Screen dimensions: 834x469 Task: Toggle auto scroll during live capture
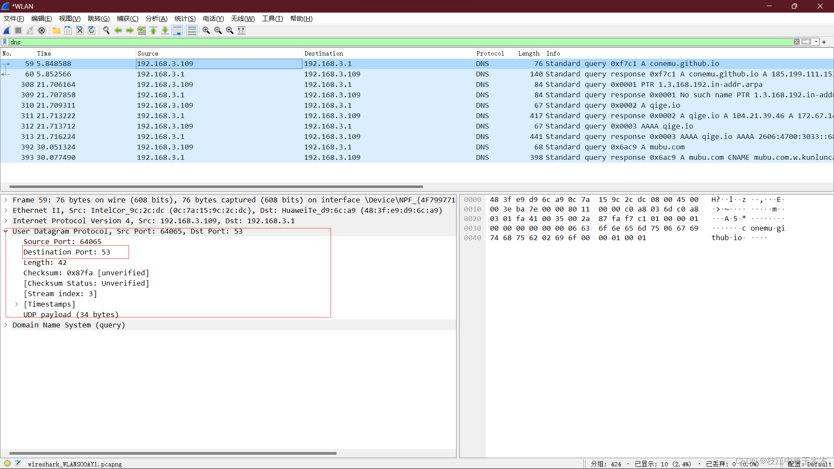coord(177,30)
